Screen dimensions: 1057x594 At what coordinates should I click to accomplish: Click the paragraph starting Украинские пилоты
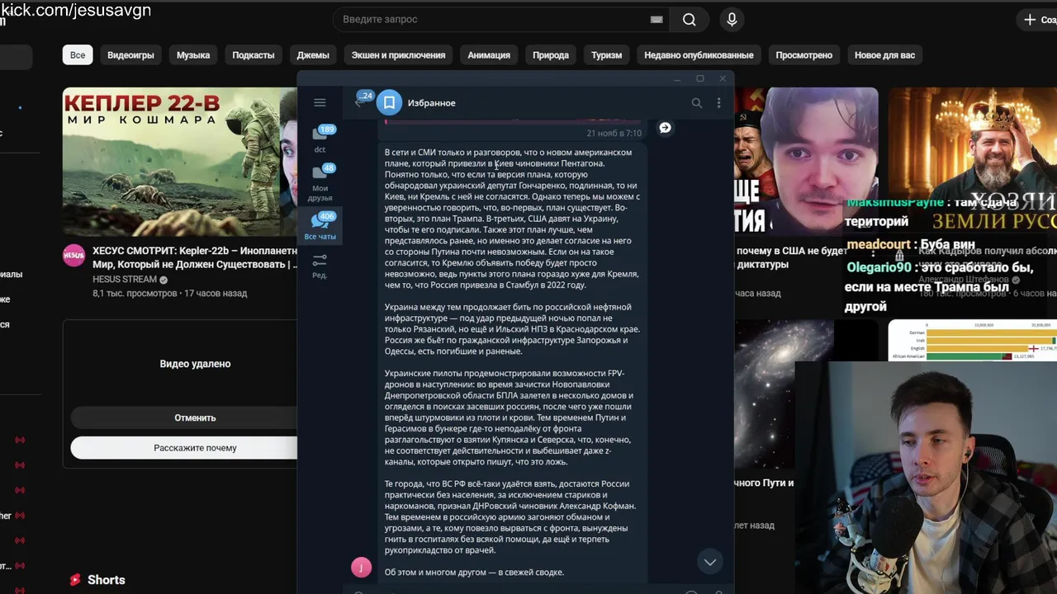508,417
